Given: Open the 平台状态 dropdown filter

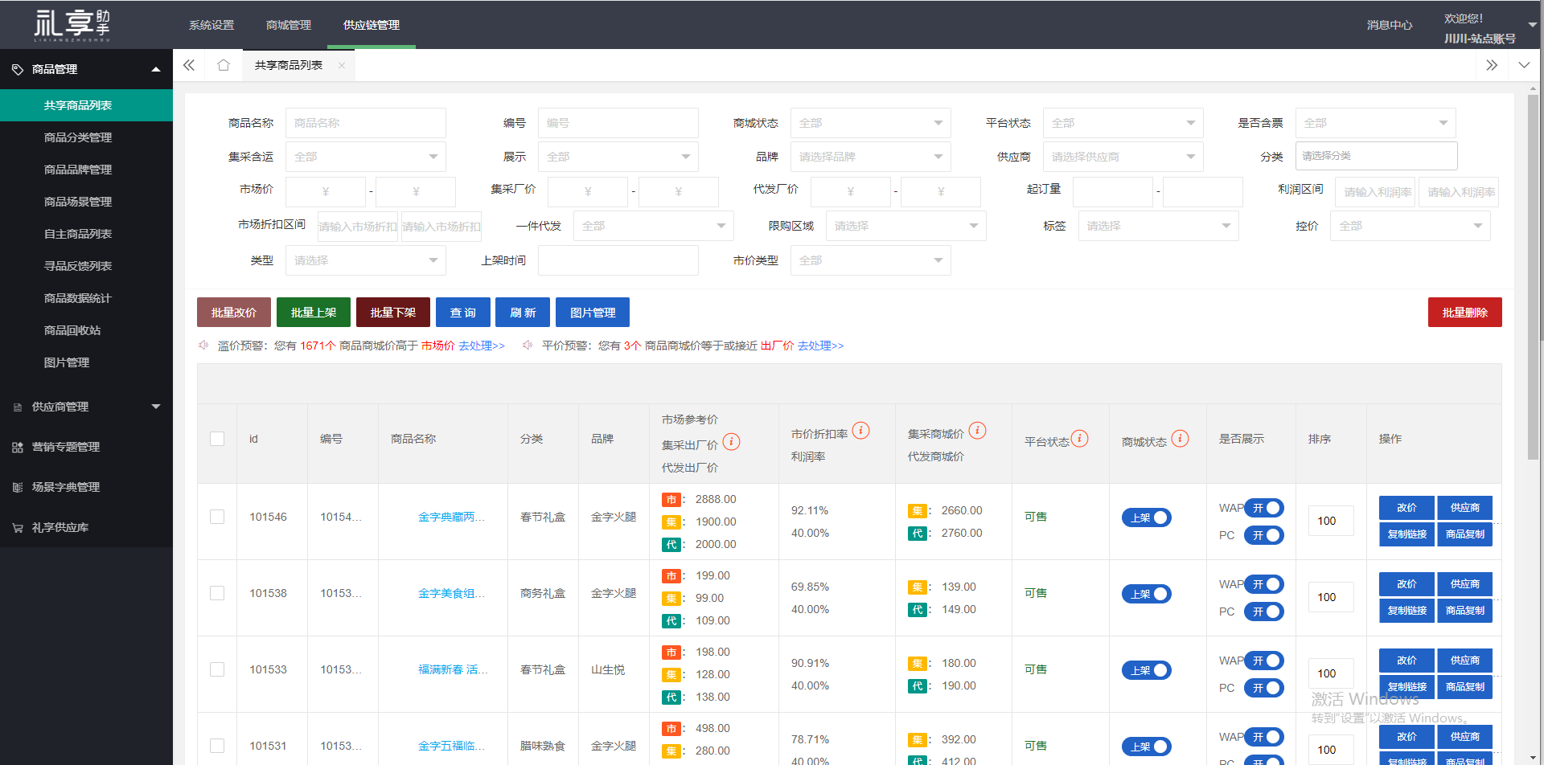Looking at the screenshot, I should (1123, 123).
